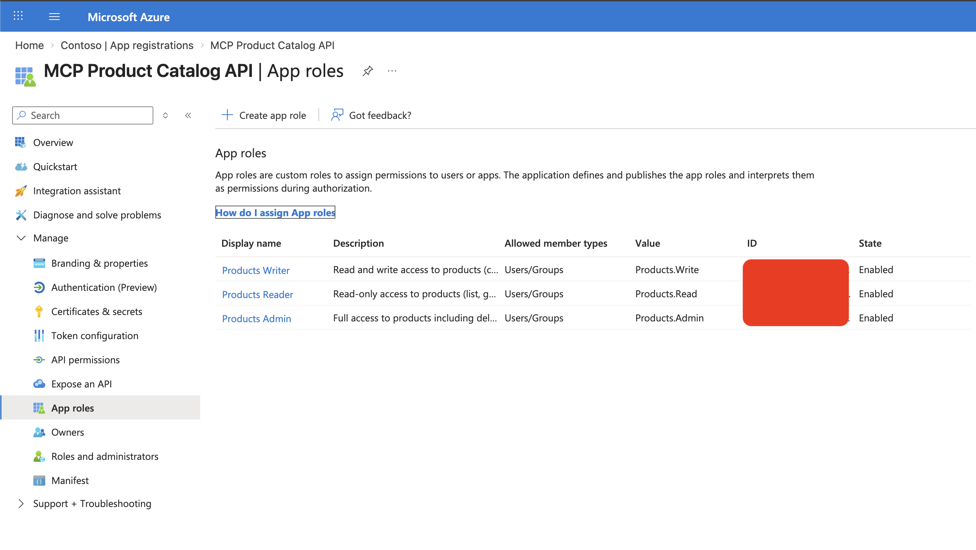Screen dimensions: 976x550
Task: Collapse the left sidebar with the double chevron
Action: coord(188,115)
